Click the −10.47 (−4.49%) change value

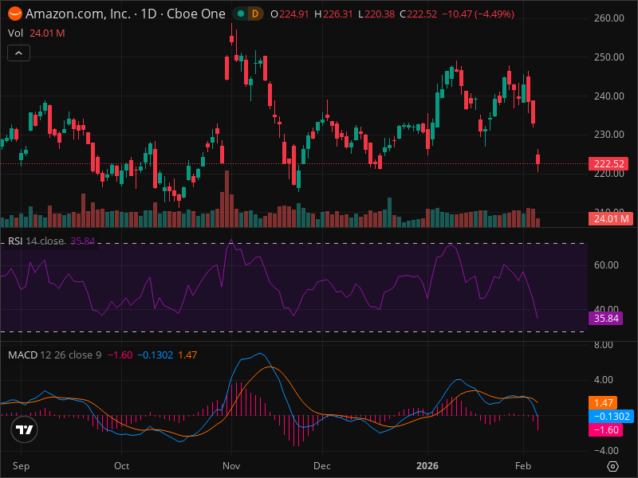(x=478, y=14)
